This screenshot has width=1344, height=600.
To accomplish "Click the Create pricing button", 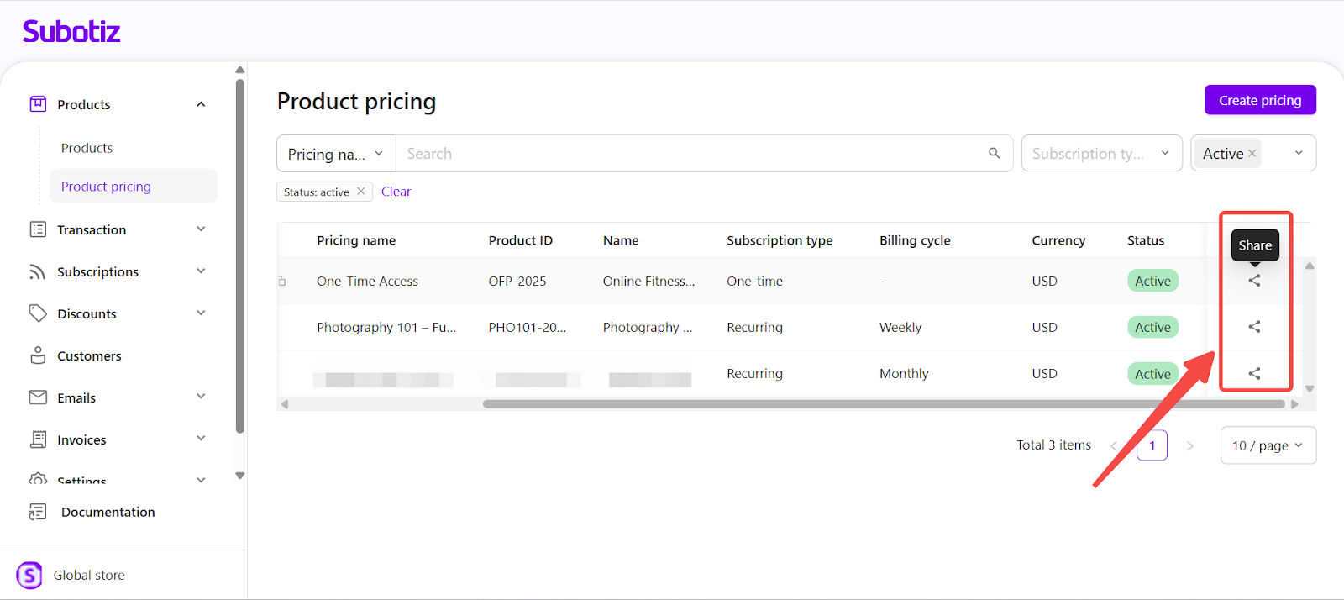I will (1260, 100).
